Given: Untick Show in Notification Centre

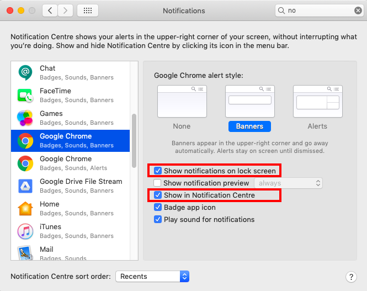Looking at the screenshot, I should point(158,195).
